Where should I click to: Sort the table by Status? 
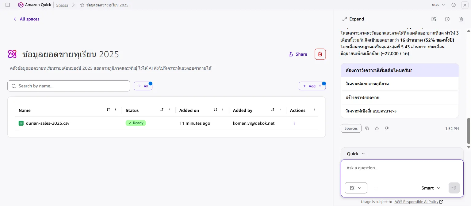coord(162,110)
